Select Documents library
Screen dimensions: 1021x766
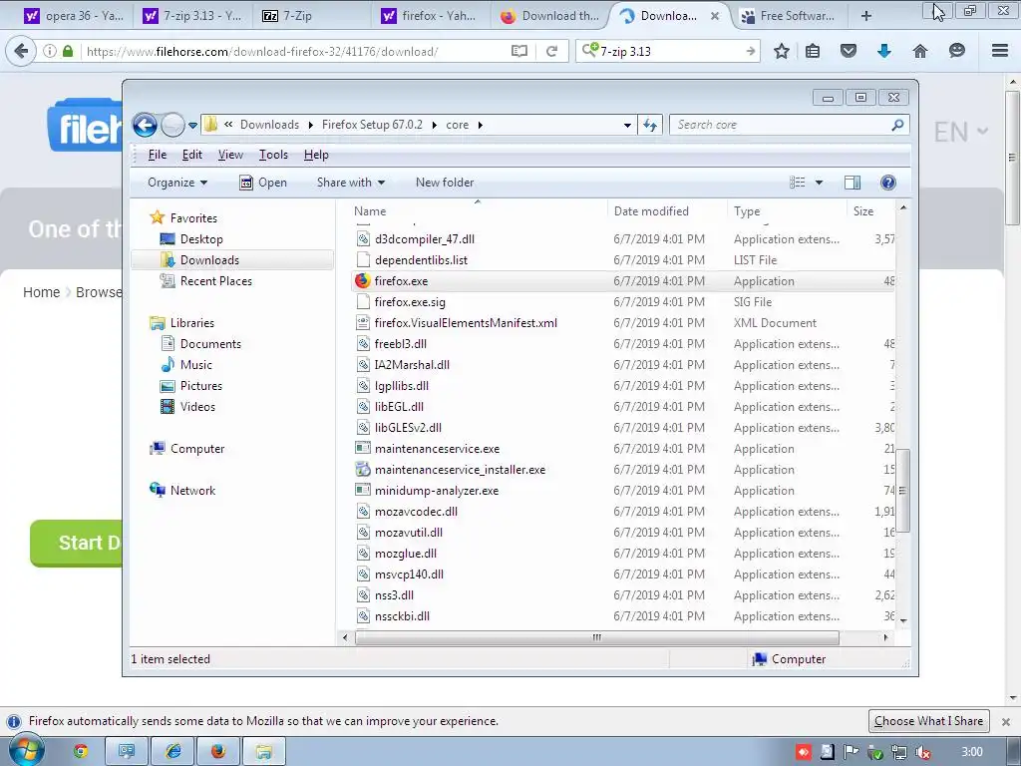point(210,343)
